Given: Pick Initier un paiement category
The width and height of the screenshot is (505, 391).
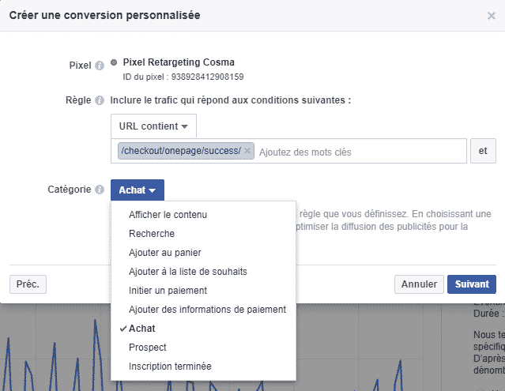Looking at the screenshot, I should coord(168,291).
